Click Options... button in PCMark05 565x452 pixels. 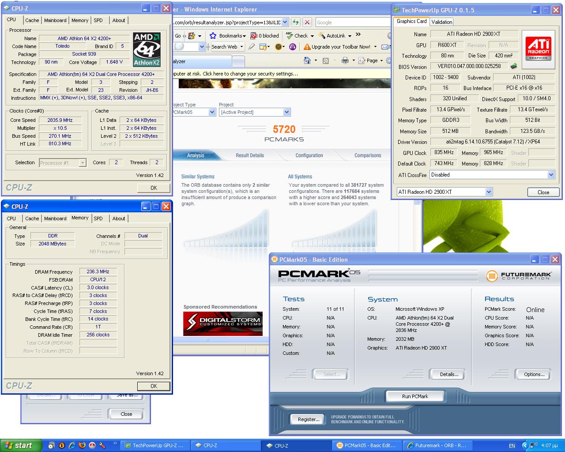click(x=534, y=374)
